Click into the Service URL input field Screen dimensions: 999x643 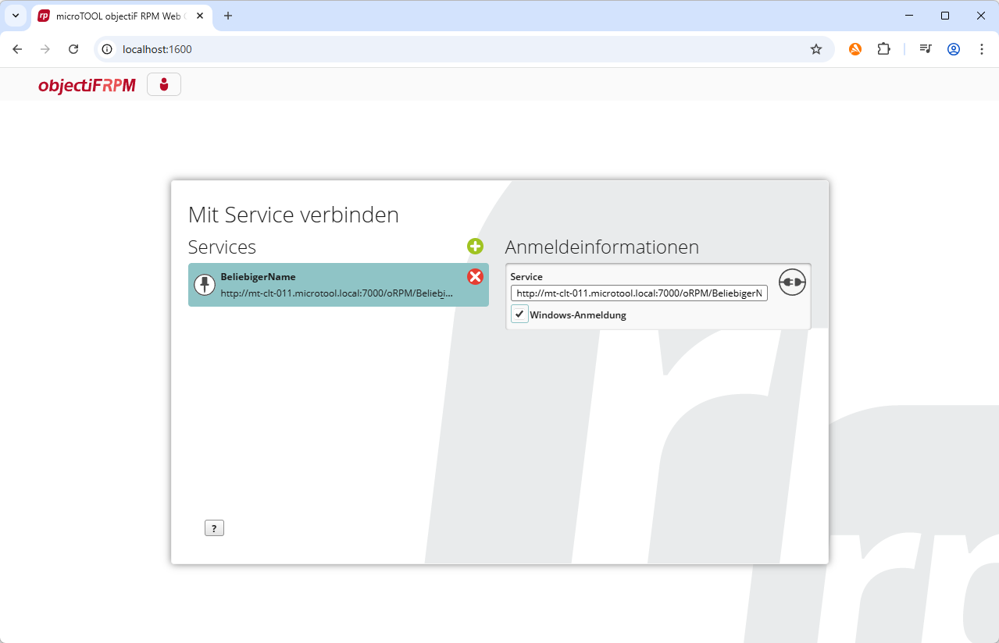pos(639,293)
